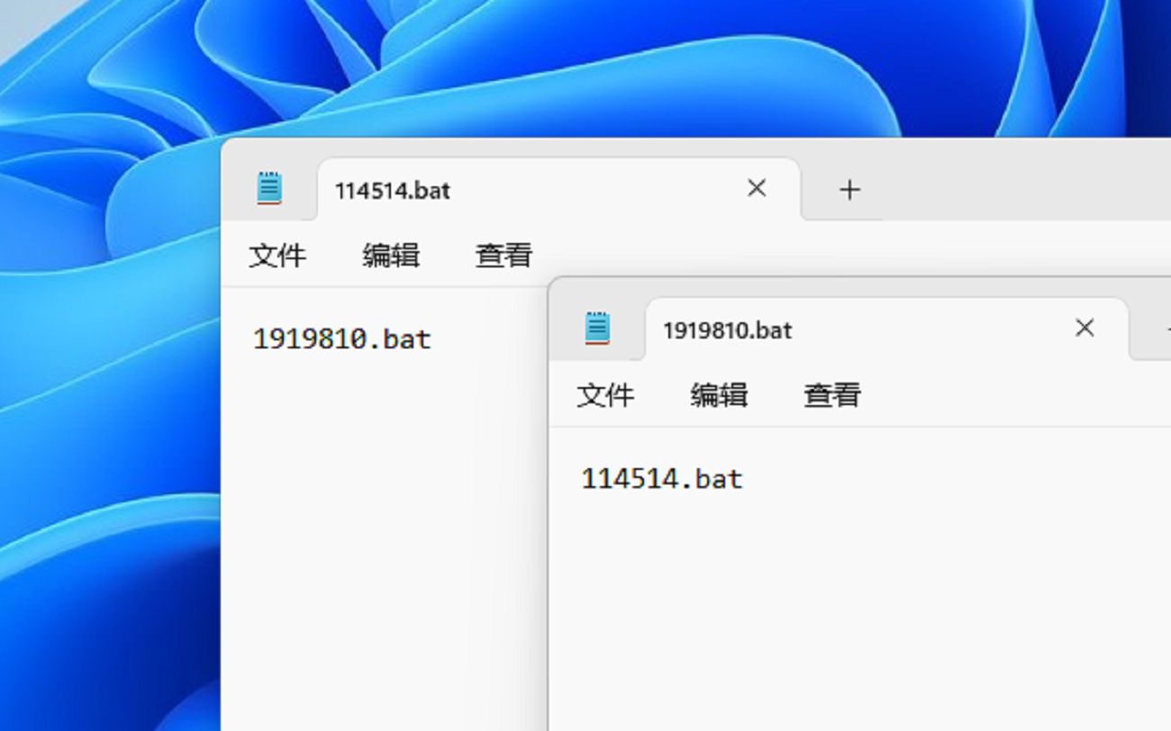Viewport: 1171px width, 731px height.
Task: Open the 查看 menu in the front Notepad window
Action: [x=831, y=394]
